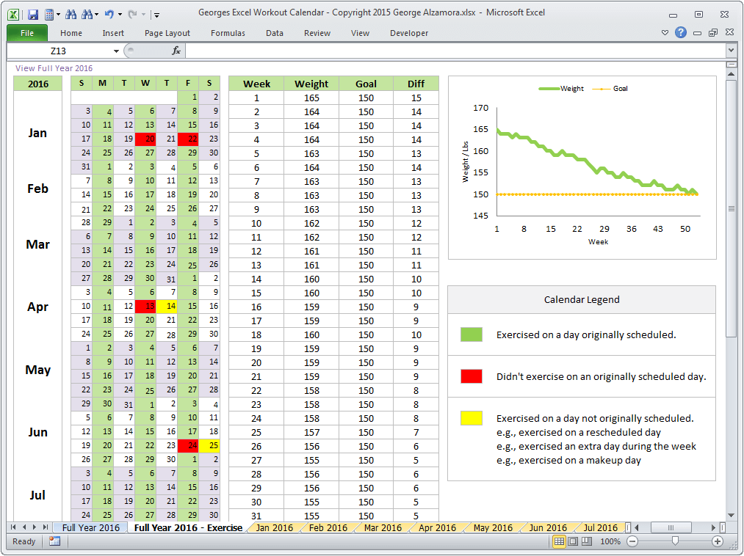Click the calculator icon in Quick Access Toolbar
Viewport: 744px width, 556px height.
(x=49, y=14)
